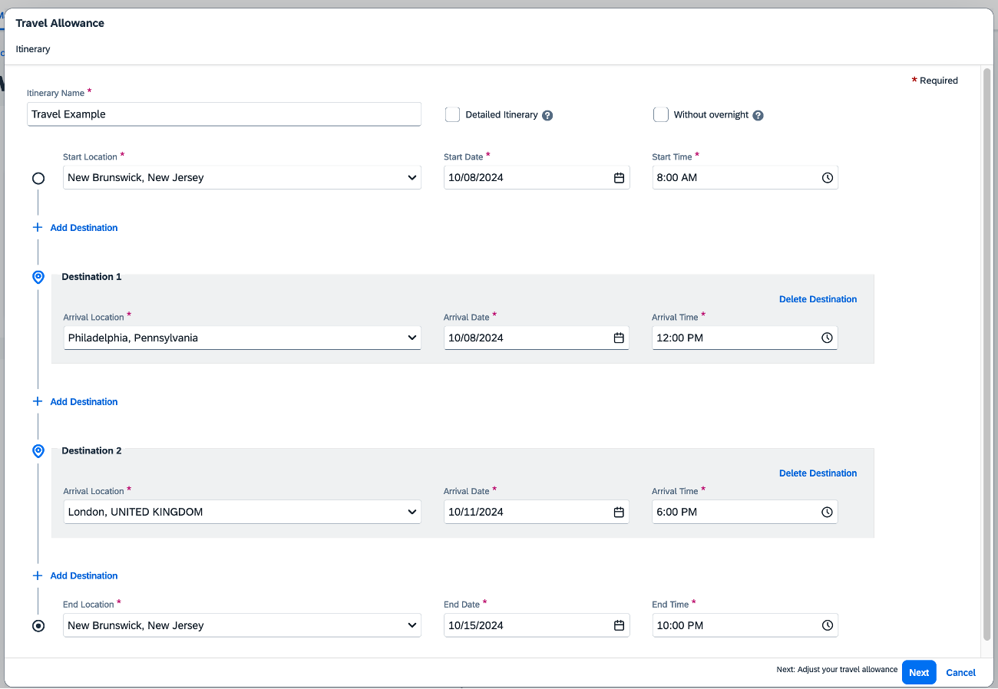Click the Destination 1 map pin icon
The image size is (998, 689).
pos(38,277)
